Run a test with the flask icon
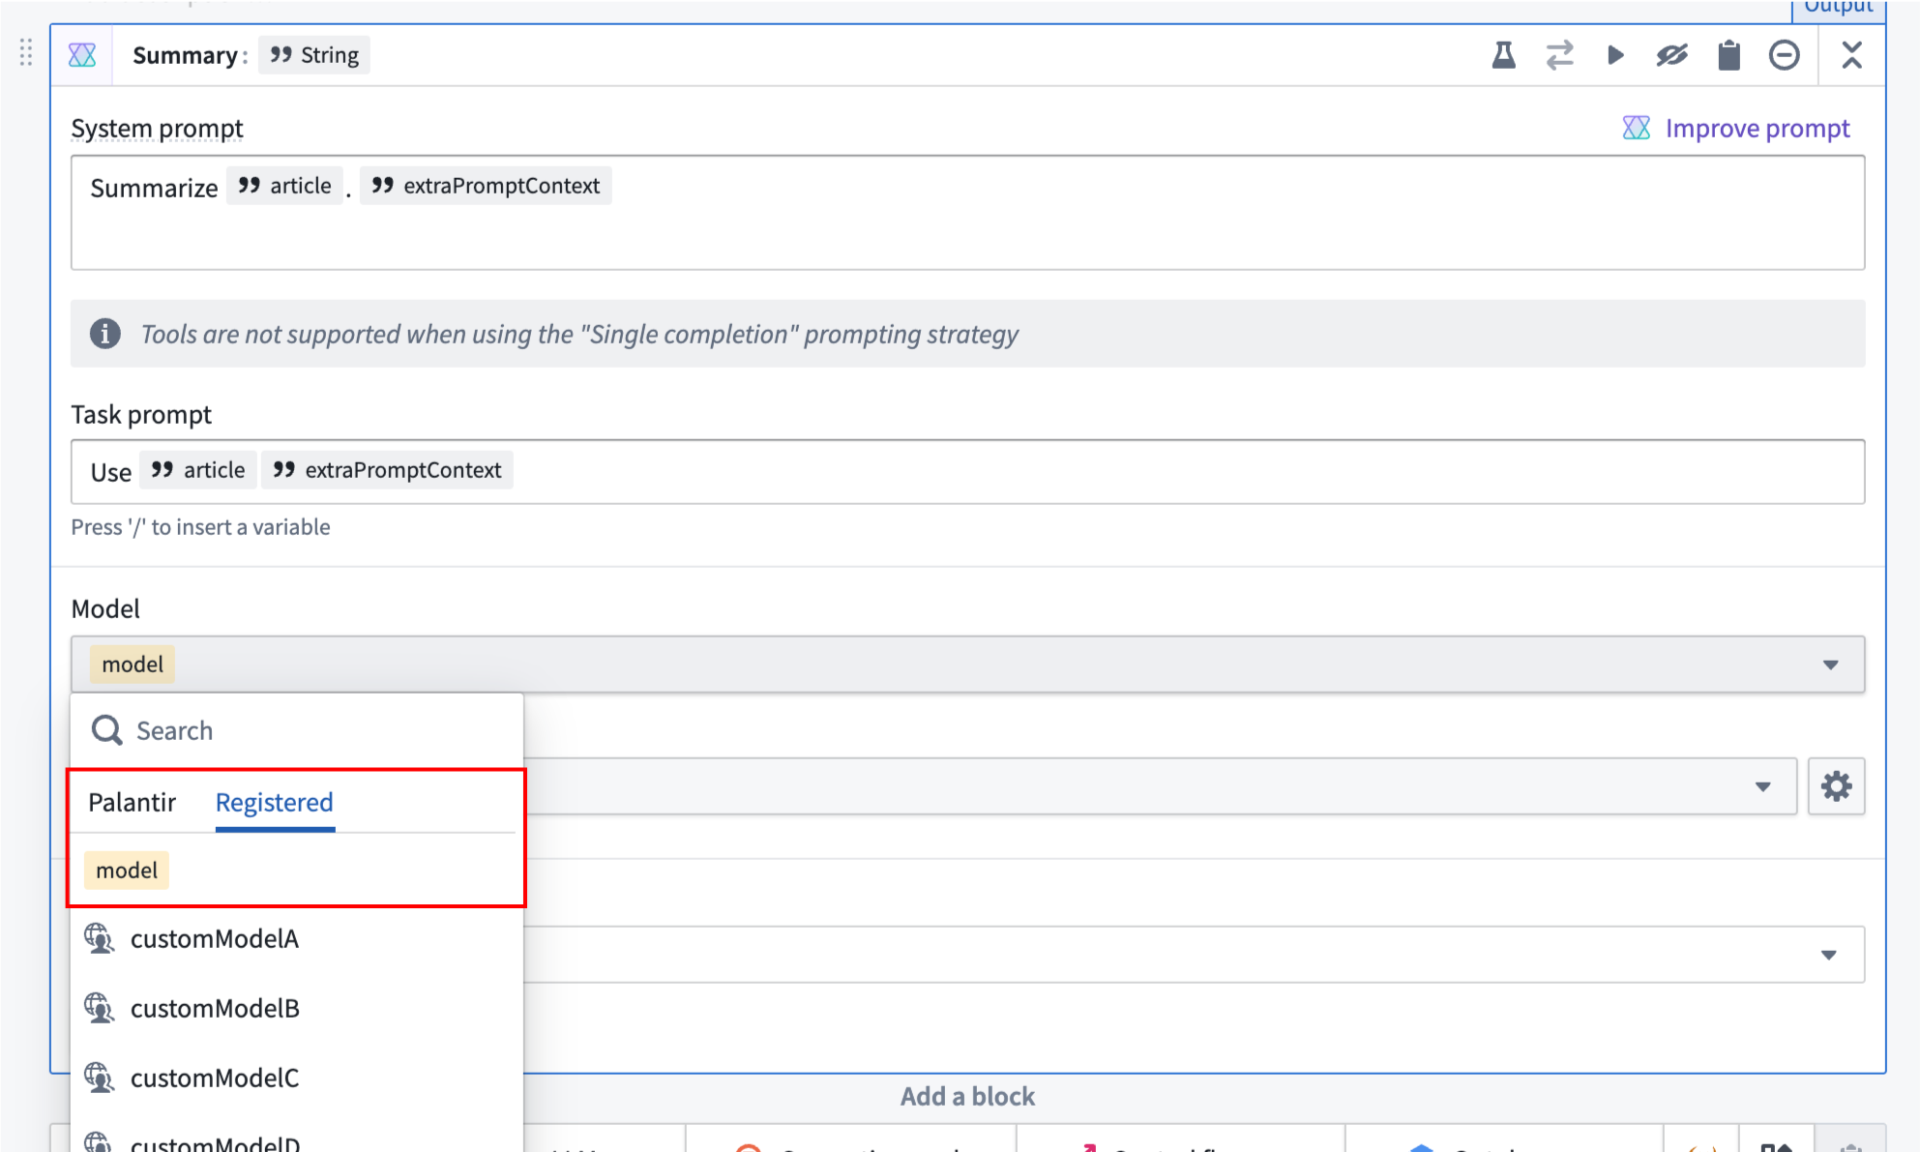 (x=1503, y=55)
